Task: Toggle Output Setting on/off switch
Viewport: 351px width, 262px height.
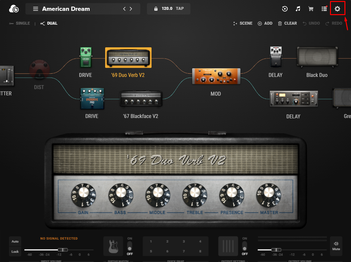Action: [245, 246]
